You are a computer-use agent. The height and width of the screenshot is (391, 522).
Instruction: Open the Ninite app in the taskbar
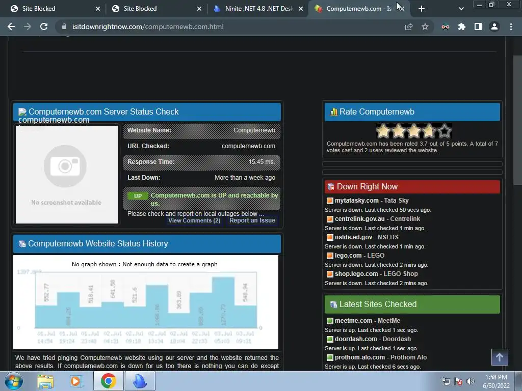point(140,381)
